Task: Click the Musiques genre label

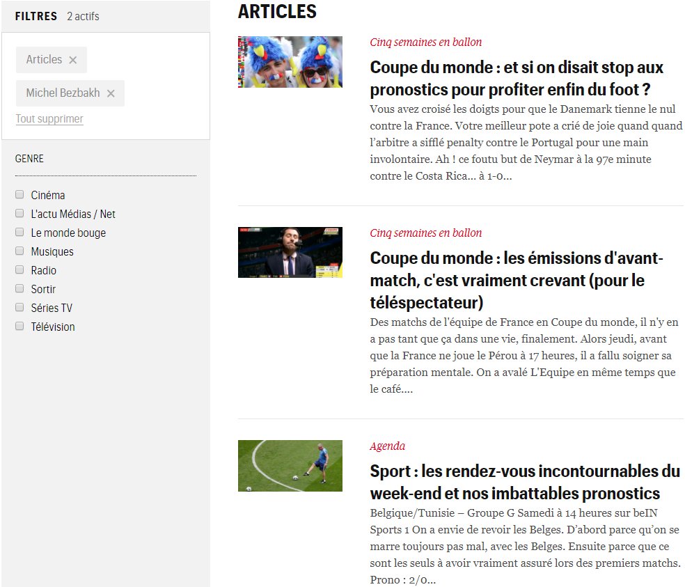Action: [52, 251]
